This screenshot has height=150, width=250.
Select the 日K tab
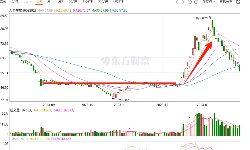[39, 1]
